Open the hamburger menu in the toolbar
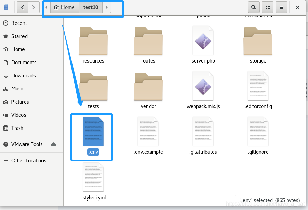The height and width of the screenshot is (210, 308). click(x=282, y=7)
